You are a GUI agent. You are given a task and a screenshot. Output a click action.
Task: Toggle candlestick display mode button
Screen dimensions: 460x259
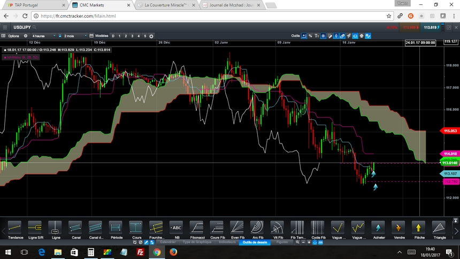tap(336, 36)
